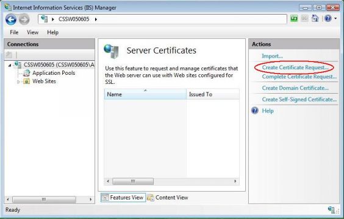Click Complete Certificate Request... link
This screenshot has height=219, width=344.
pos(299,77)
